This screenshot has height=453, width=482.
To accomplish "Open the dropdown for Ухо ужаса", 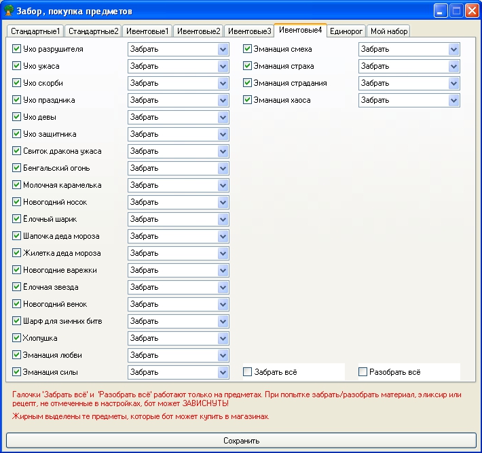I will pos(223,66).
